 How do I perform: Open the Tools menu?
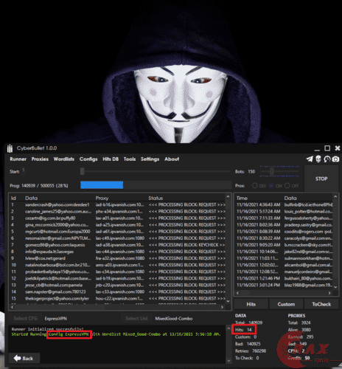point(130,159)
